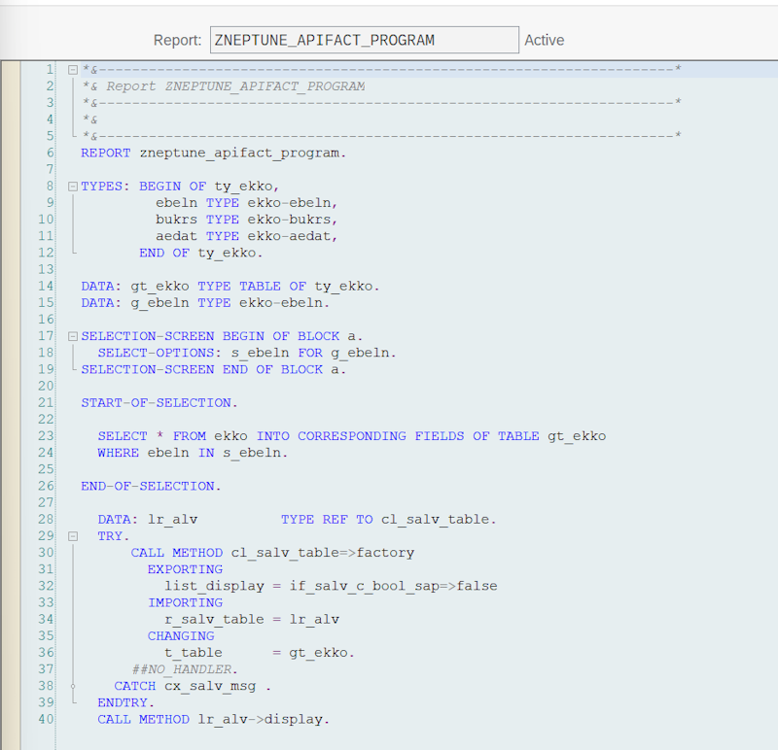Image resolution: width=778 pixels, height=750 pixels.
Task: Click the CHANGING keyword
Action: (x=181, y=635)
